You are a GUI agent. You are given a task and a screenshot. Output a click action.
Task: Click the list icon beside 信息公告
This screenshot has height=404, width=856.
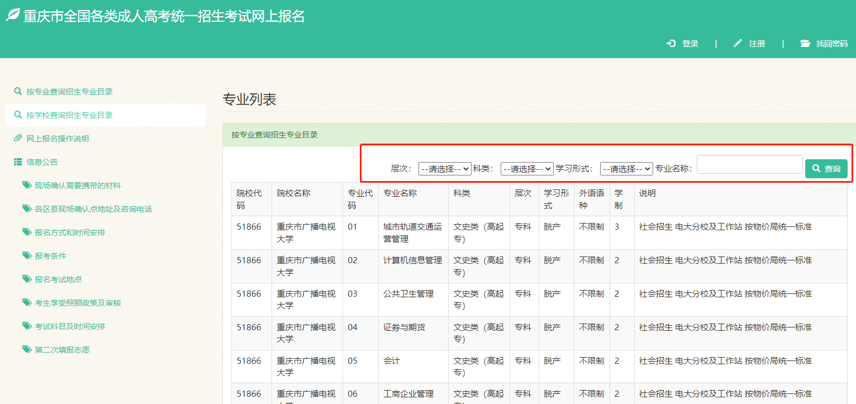(x=18, y=161)
